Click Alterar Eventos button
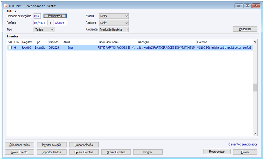Screen dimensions: 264x160 point(116,152)
